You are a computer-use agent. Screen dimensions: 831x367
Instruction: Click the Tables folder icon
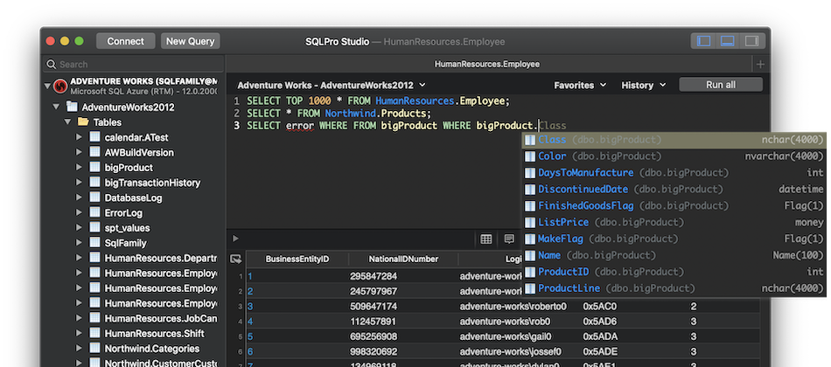tap(84, 122)
